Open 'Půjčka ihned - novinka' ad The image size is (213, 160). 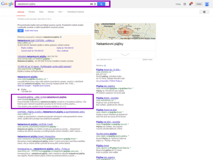coord(107,98)
